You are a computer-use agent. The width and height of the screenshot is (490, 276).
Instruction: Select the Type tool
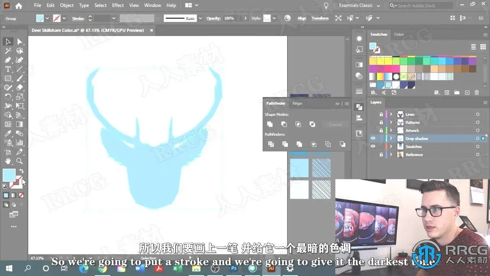(x=8, y=69)
